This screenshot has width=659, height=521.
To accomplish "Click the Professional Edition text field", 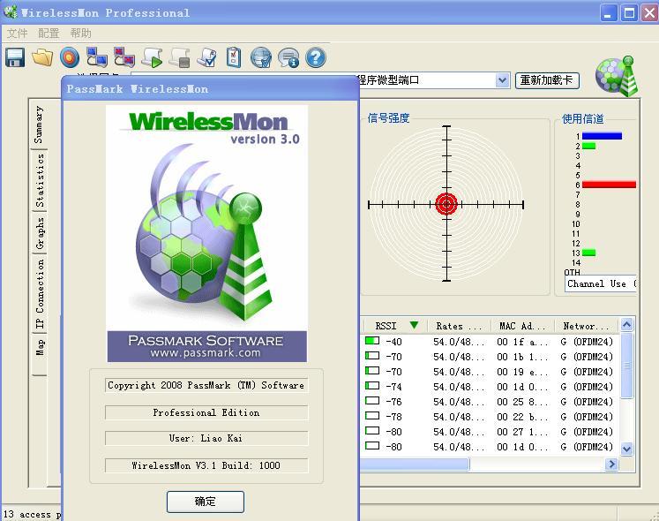I will [206, 412].
